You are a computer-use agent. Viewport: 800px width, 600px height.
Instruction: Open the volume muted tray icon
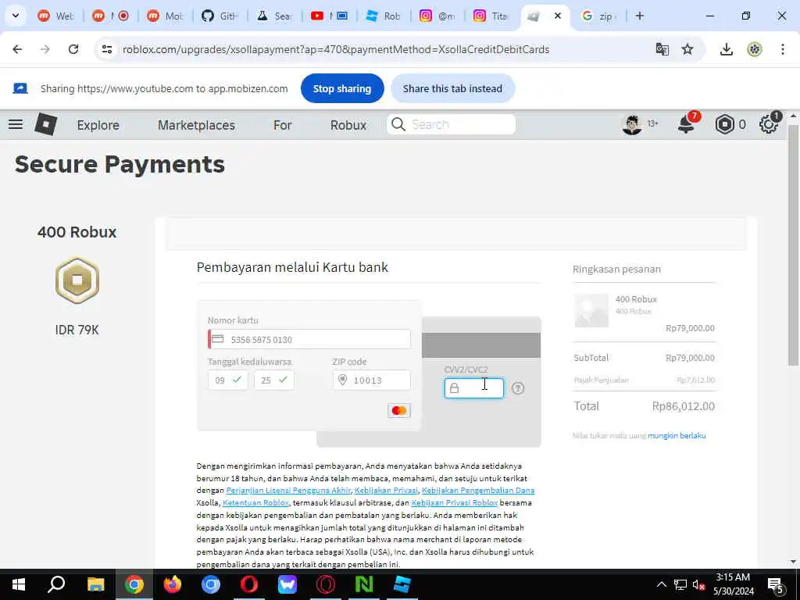[699, 584]
